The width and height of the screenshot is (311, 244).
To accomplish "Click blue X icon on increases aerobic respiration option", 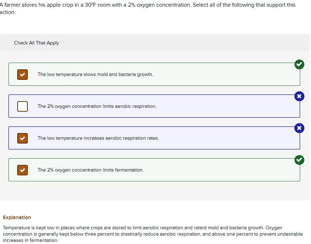I will point(299,128).
